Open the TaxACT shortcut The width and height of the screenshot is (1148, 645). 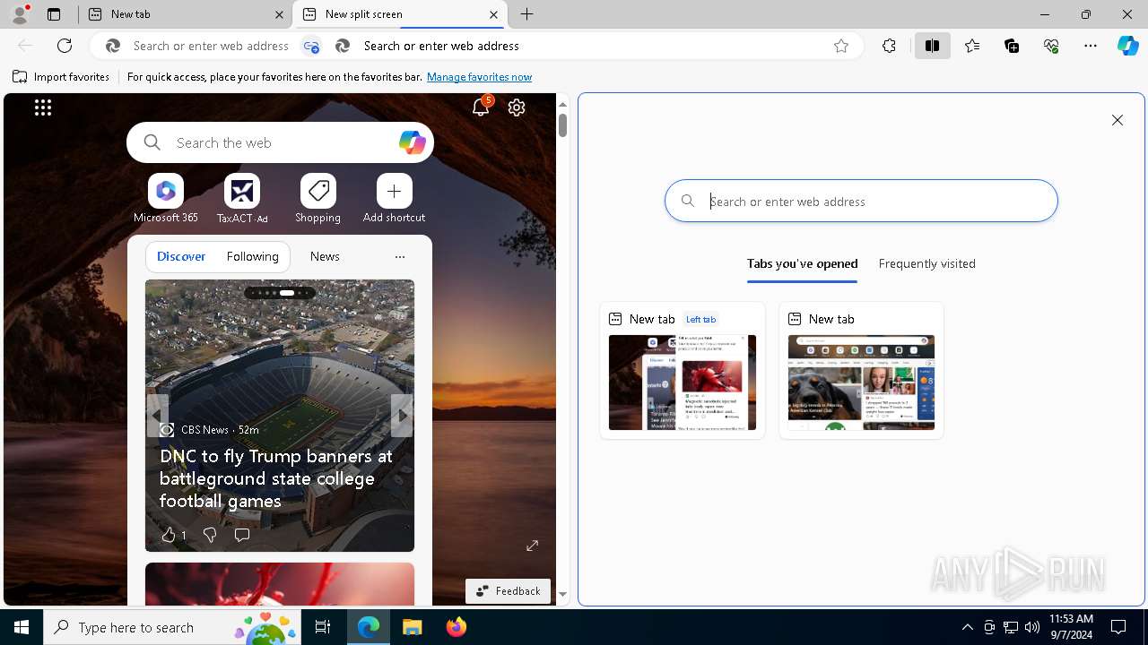242,199
